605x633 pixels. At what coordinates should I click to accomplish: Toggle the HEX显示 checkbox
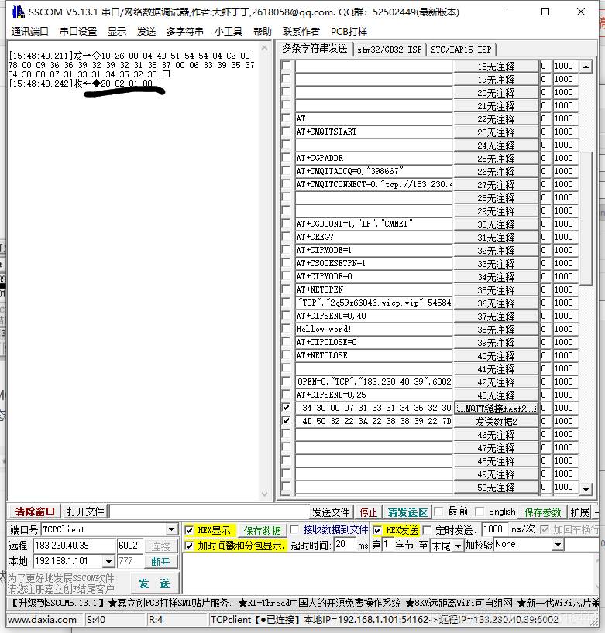tap(189, 529)
